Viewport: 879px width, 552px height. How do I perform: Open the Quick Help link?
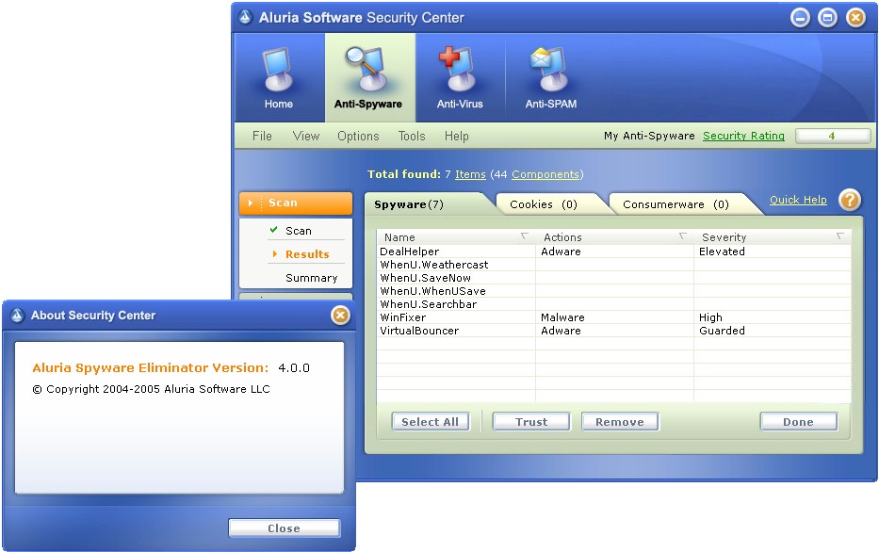798,200
